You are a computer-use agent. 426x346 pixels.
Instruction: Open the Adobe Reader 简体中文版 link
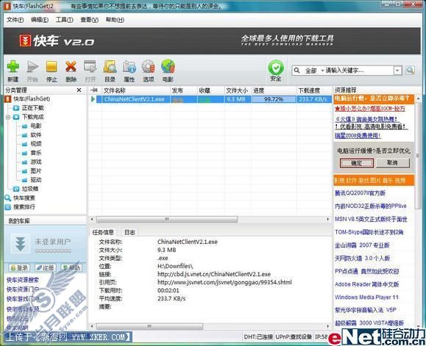tap(367, 284)
